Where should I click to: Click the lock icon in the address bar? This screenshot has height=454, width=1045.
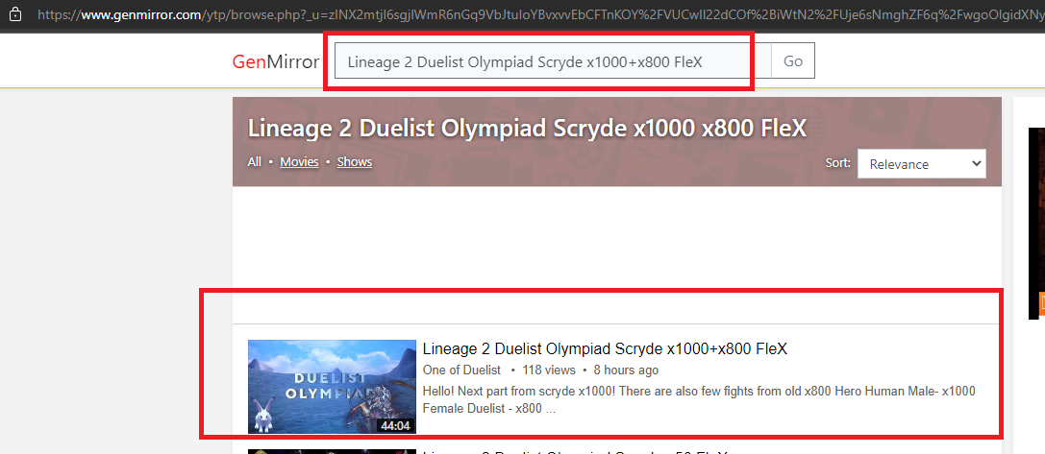click(x=14, y=14)
